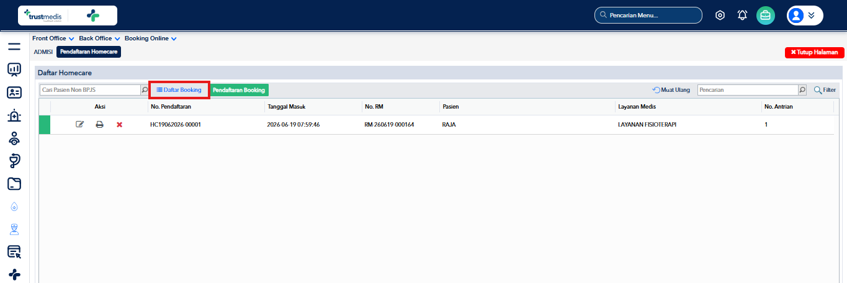The image size is (847, 283).
Task: Delete registration HC19062026-00001 with red X
Action: [x=119, y=125]
